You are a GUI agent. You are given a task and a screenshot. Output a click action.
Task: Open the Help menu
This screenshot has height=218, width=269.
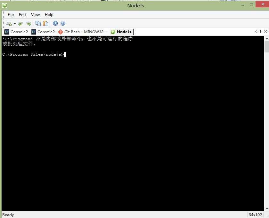pos(49,15)
